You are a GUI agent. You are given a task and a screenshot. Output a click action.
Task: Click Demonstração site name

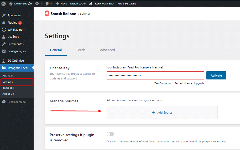23,4
